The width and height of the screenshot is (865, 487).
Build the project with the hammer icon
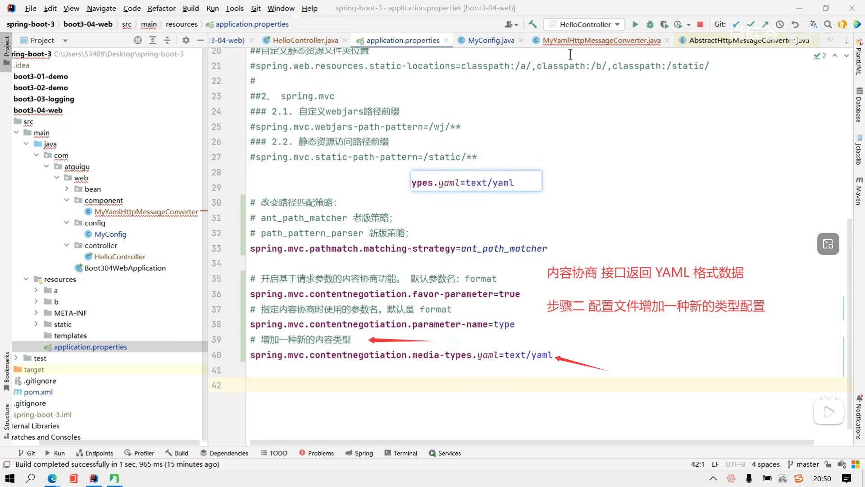tap(533, 24)
